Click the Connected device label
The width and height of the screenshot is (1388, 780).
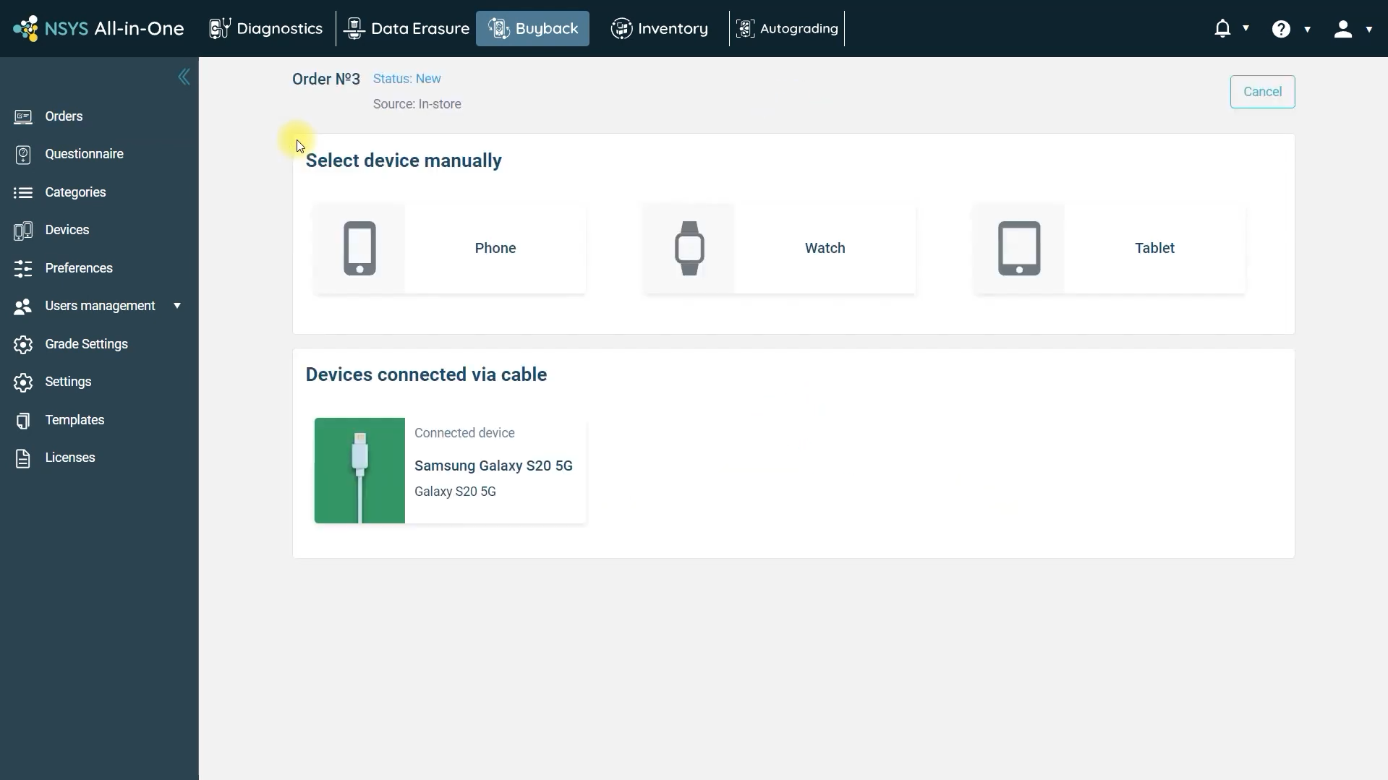(464, 433)
